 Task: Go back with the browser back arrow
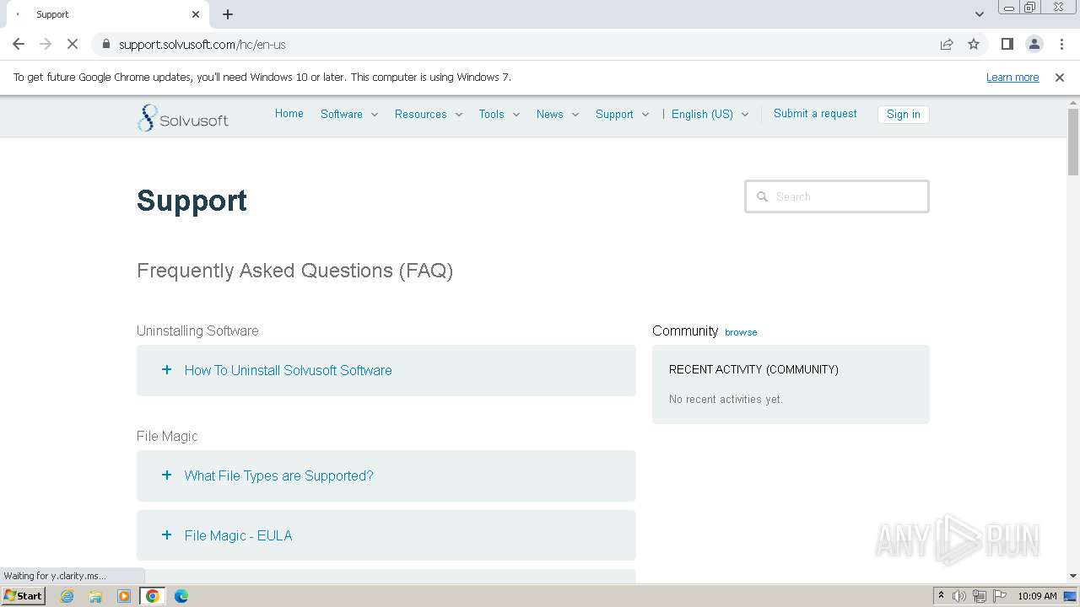coord(19,44)
